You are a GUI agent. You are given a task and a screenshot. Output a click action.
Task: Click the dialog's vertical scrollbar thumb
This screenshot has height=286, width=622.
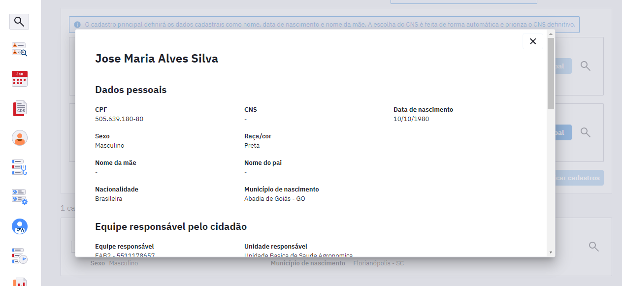(x=551, y=73)
